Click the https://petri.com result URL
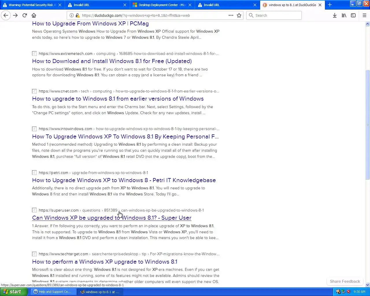Screen dimensions: 370x296 point(53,173)
